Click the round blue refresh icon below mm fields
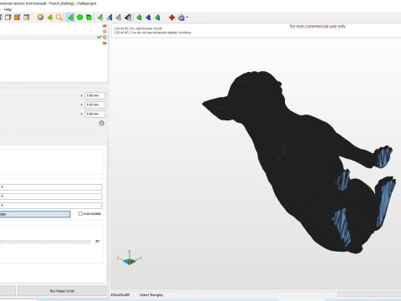This screenshot has width=401, height=301. (x=102, y=123)
